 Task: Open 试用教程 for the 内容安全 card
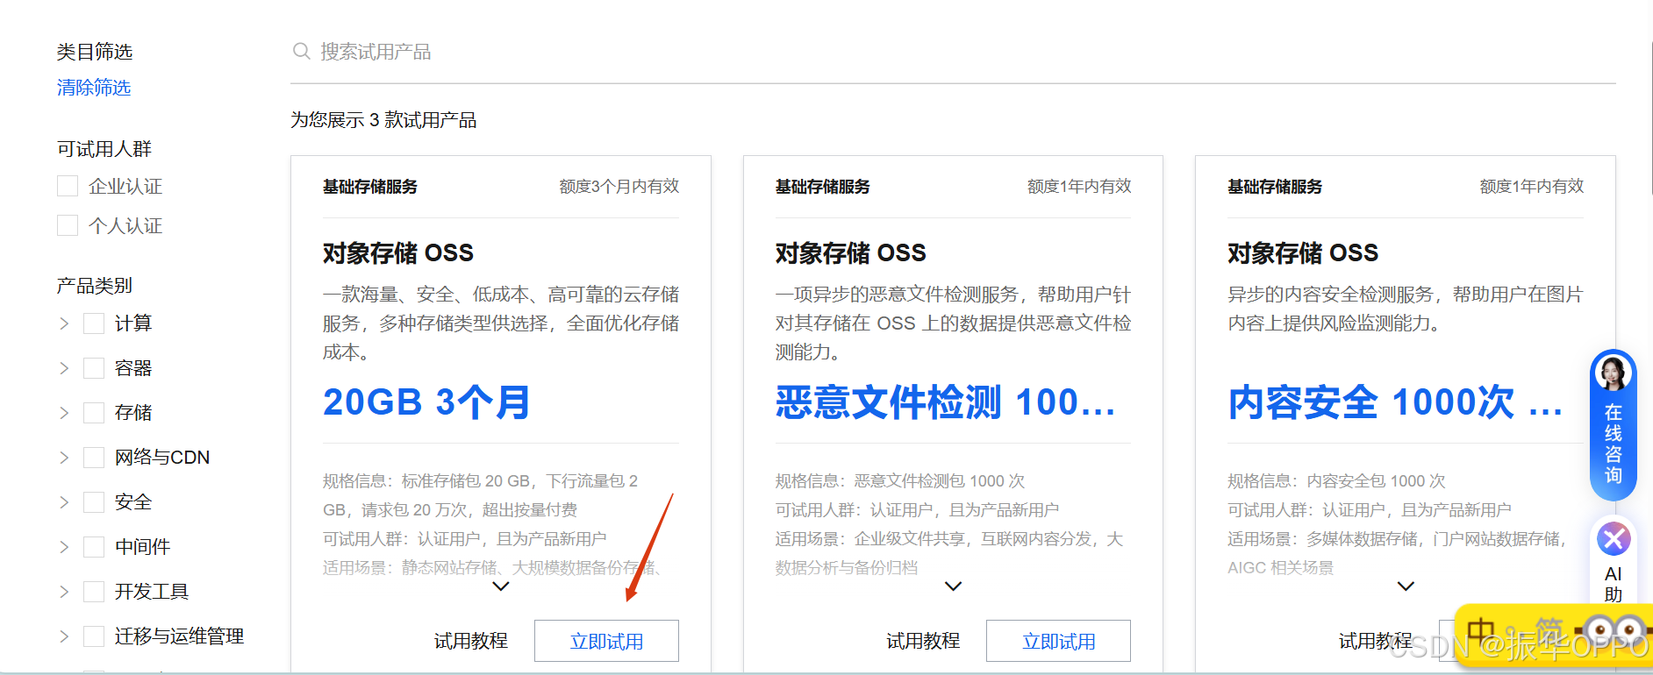1376,641
